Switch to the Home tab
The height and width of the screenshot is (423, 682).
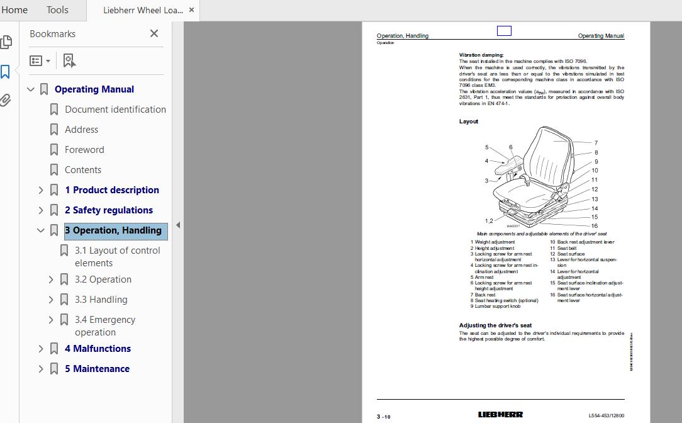14,10
